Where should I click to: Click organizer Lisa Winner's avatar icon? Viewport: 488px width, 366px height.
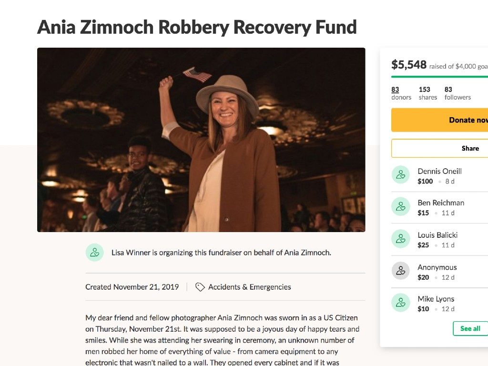pos(94,252)
